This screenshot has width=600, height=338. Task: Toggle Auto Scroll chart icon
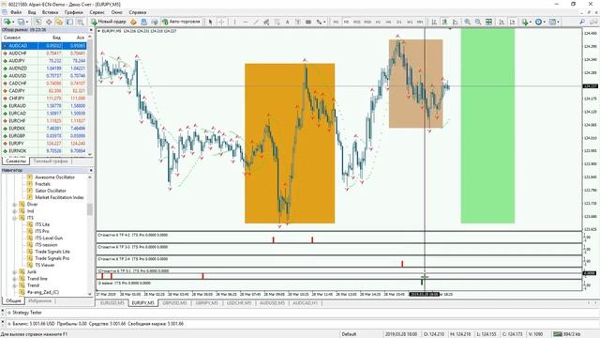click(502, 22)
